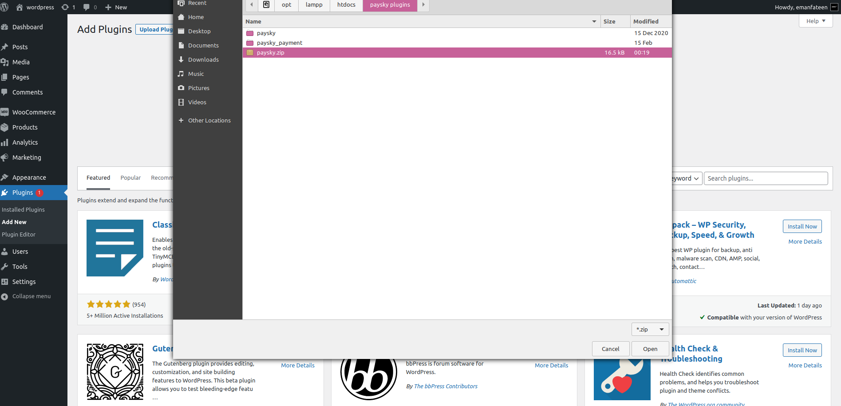Select the paysky folder row
The width and height of the screenshot is (841, 406).
pyautogui.click(x=457, y=33)
